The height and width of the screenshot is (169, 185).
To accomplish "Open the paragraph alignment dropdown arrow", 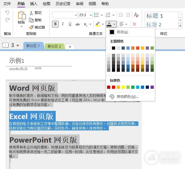I will [126, 24].
